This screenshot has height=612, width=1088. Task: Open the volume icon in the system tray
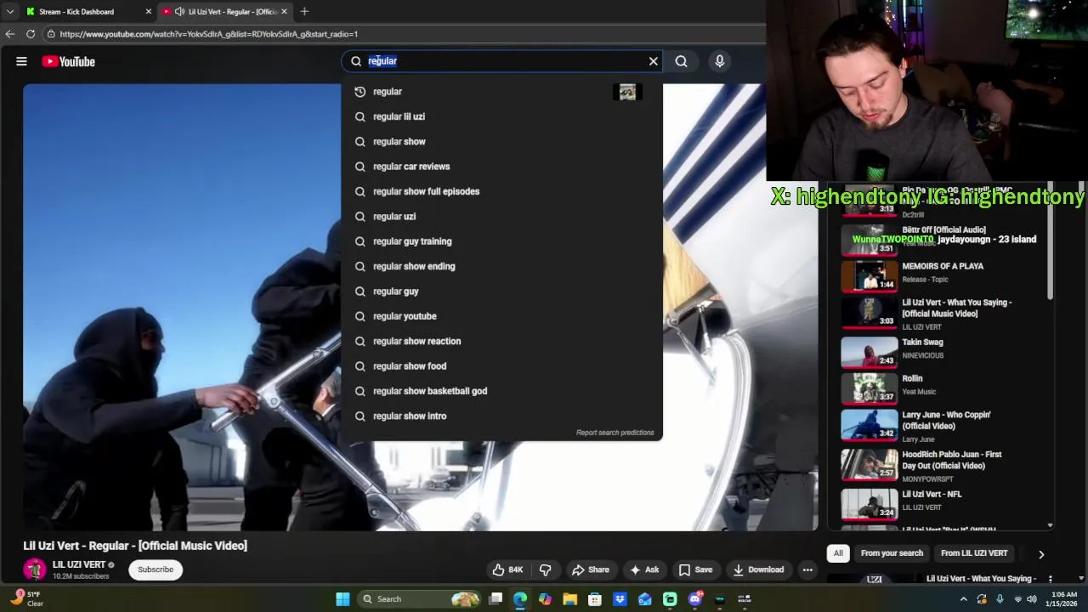pos(1031,599)
